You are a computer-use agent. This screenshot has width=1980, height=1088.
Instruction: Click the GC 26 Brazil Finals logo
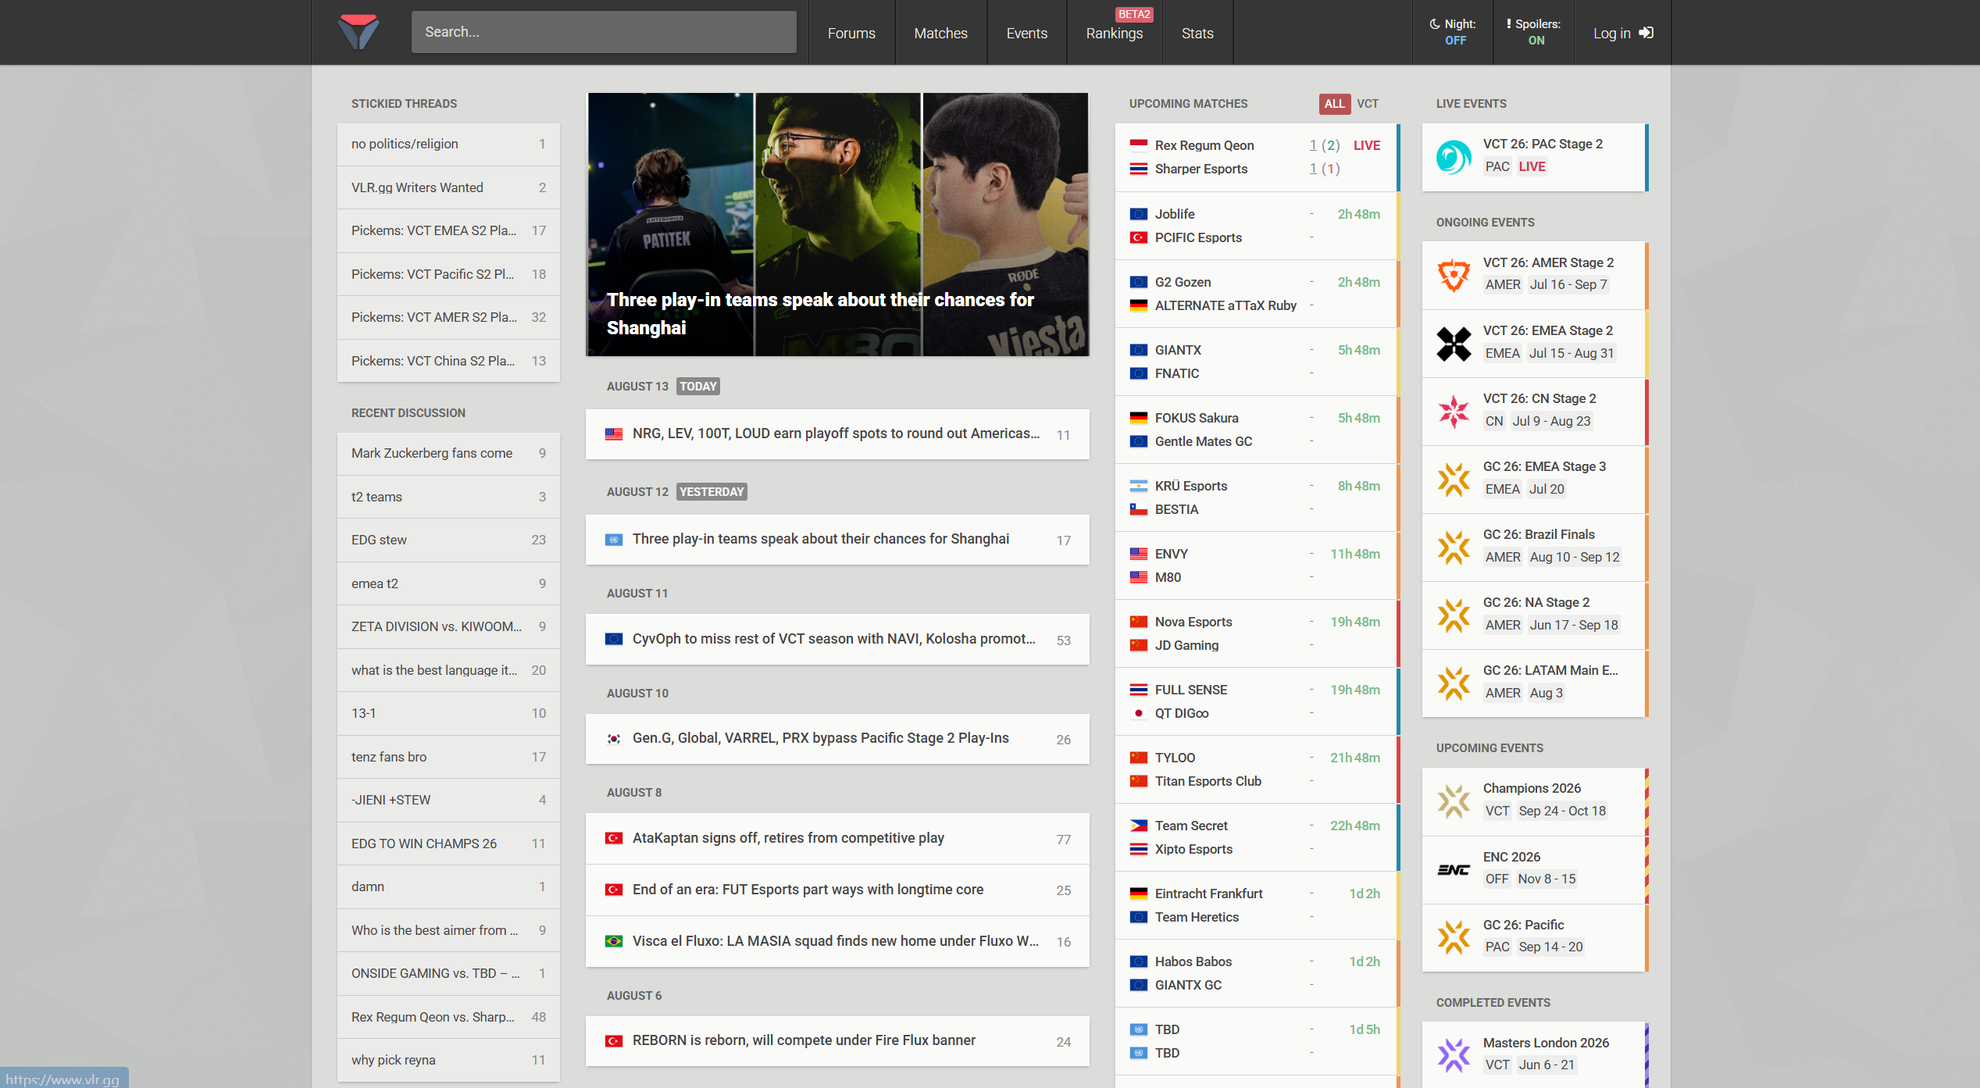tap(1454, 547)
